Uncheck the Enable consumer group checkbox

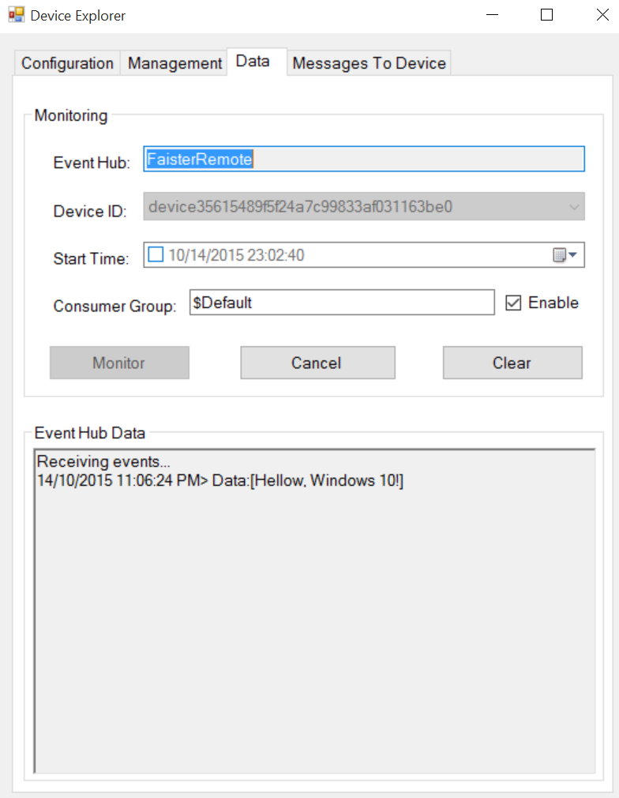513,303
